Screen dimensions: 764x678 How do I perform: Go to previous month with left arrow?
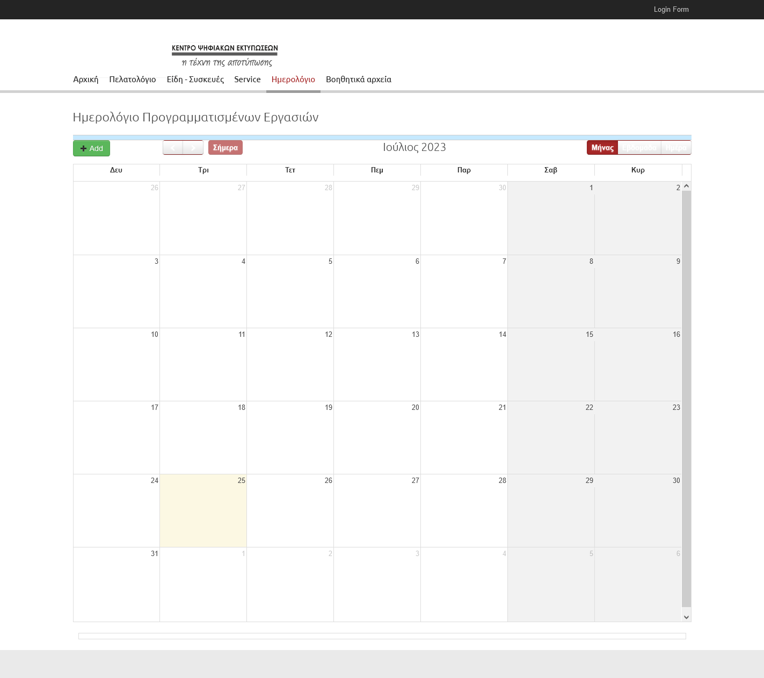tap(173, 148)
